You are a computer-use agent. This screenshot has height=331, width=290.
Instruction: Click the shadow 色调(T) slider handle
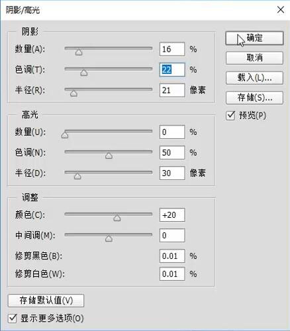click(x=84, y=73)
